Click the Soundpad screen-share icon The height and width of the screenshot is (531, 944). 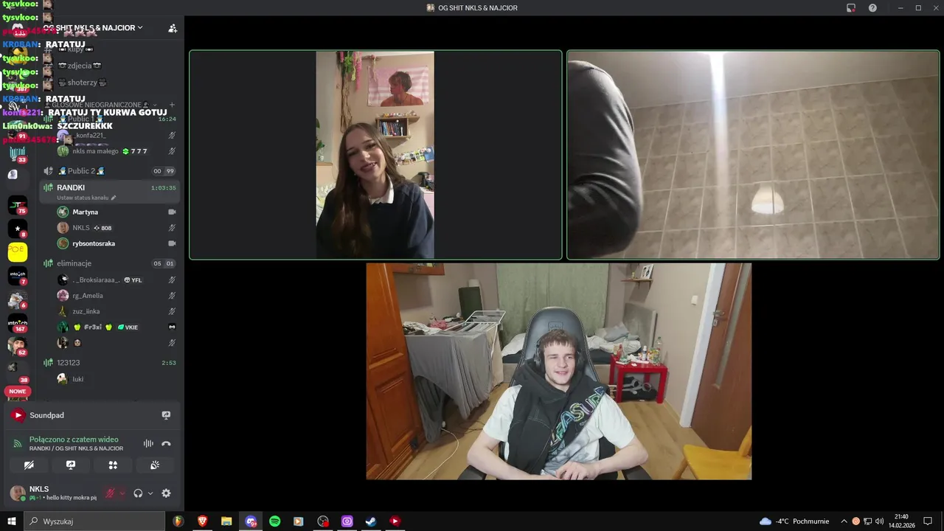166,415
